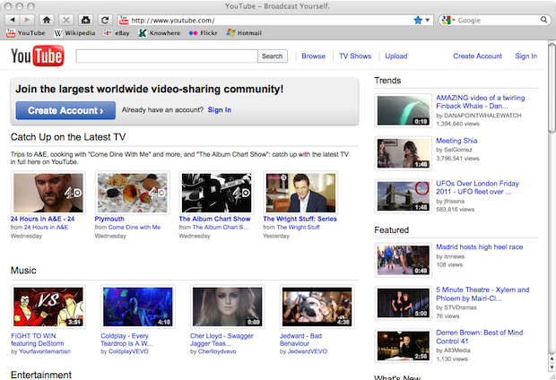Click the scrollbar down arrow
The width and height of the screenshot is (556, 380).
pyautogui.click(x=552, y=367)
